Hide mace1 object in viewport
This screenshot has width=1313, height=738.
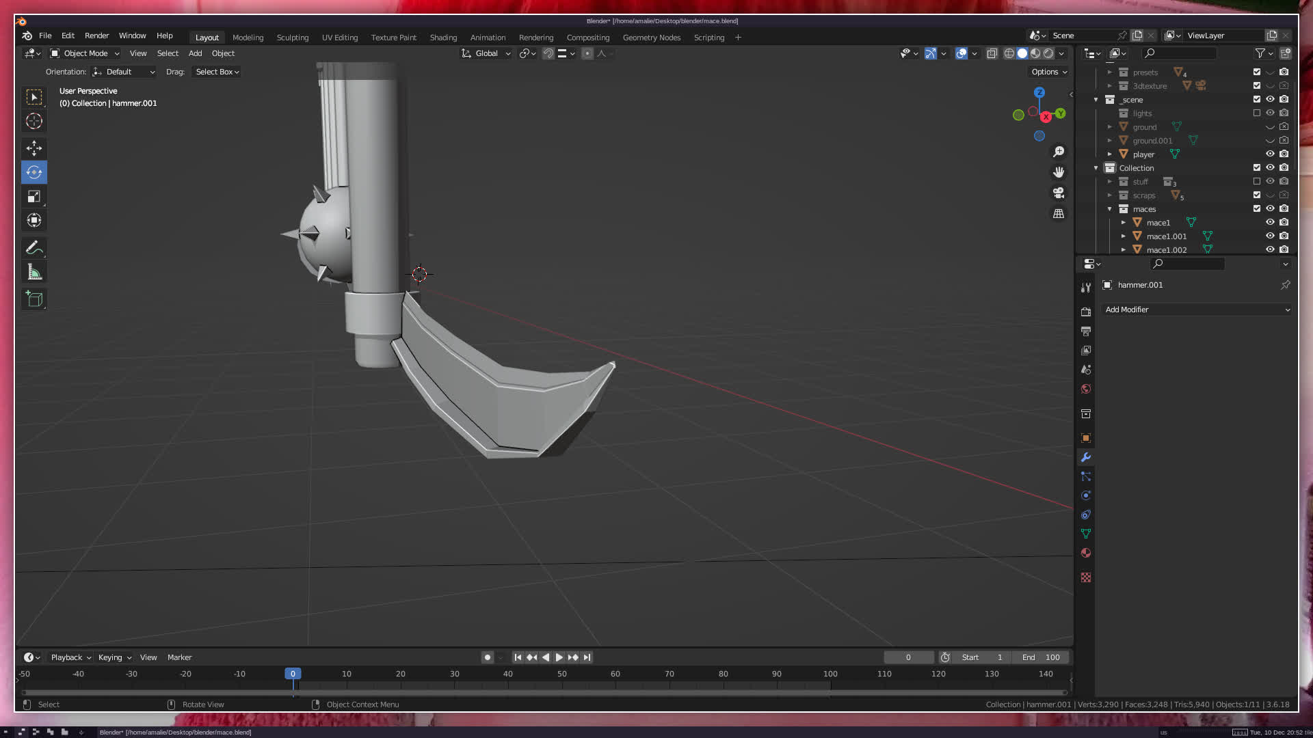coord(1270,222)
